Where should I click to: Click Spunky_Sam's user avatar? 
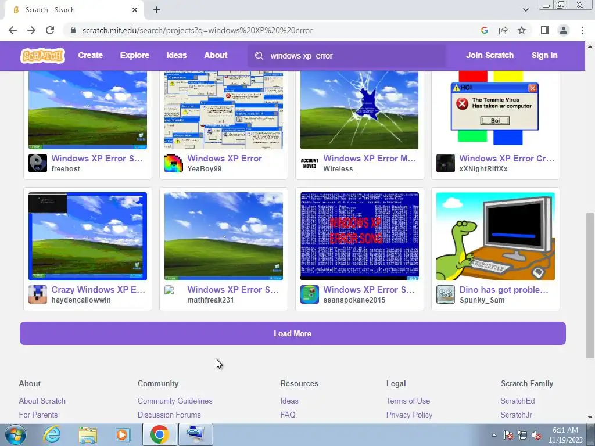click(x=446, y=294)
